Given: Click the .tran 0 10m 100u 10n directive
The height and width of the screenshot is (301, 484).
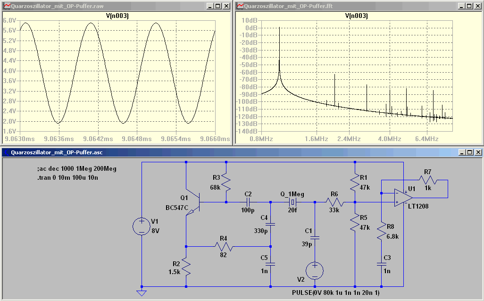Looking at the screenshot, I should [x=67, y=177].
